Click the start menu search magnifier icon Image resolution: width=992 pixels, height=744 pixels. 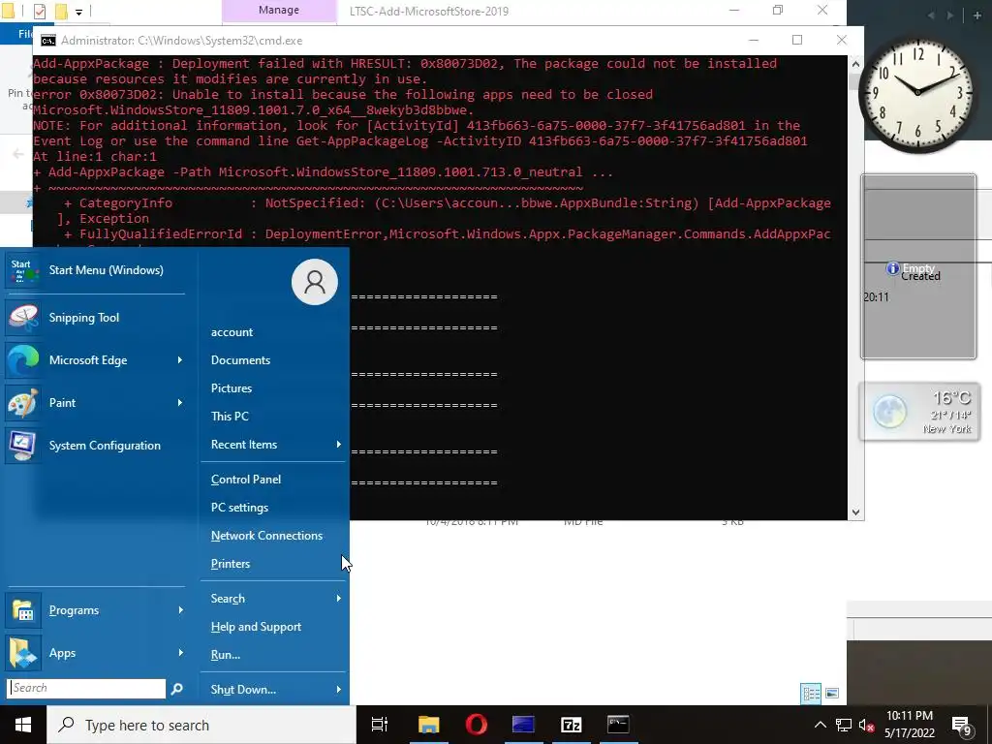pos(177,689)
